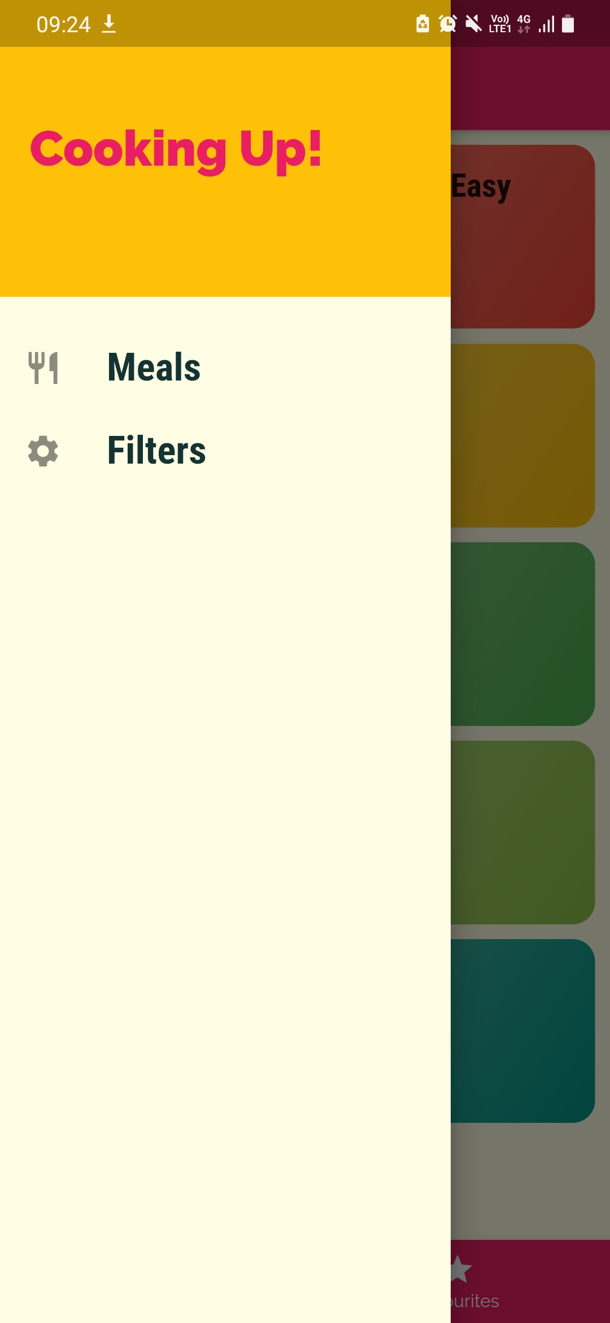Tap the battery saver status icon

(x=422, y=24)
